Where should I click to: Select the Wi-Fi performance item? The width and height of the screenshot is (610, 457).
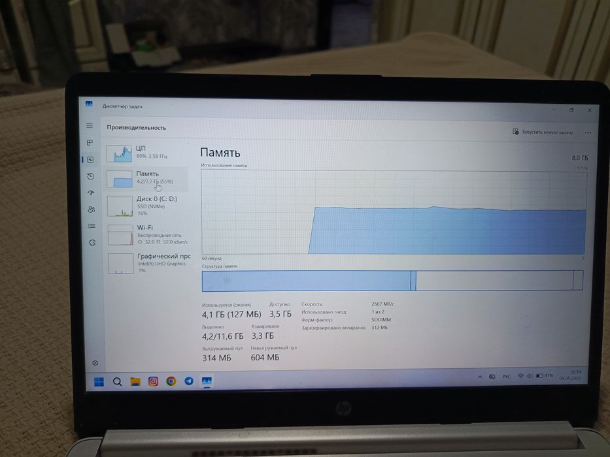pos(148,235)
